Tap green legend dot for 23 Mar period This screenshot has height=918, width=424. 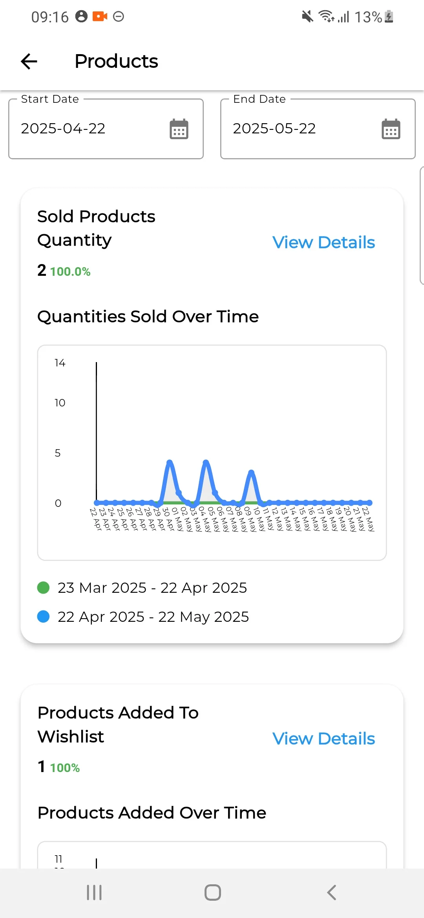43,588
